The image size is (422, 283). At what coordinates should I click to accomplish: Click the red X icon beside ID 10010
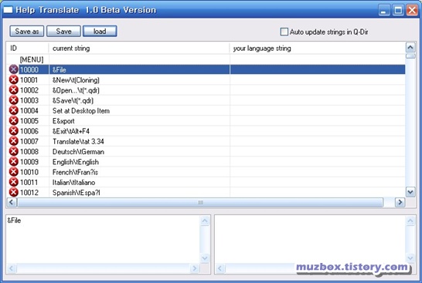13,172
